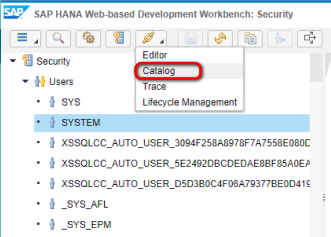This screenshot has height=237, width=331.
Task: Open Lifecycle Management from the menu
Action: pyautogui.click(x=190, y=102)
